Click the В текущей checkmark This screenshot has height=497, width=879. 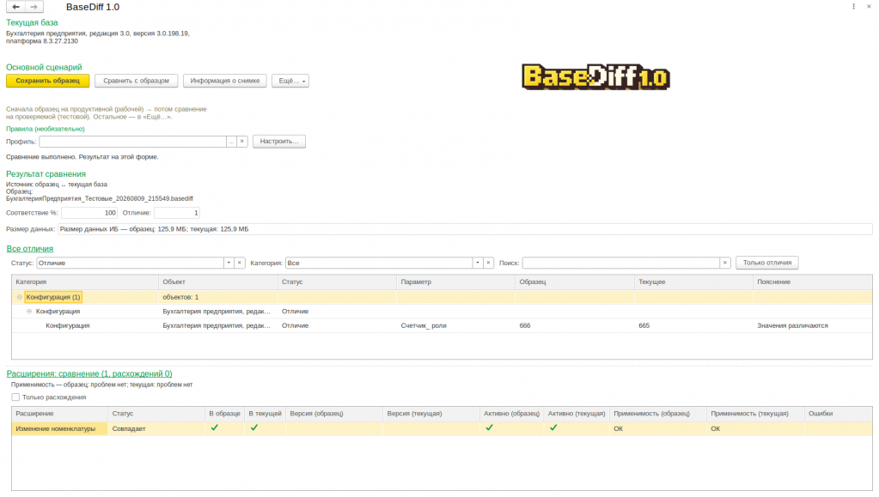pos(254,427)
